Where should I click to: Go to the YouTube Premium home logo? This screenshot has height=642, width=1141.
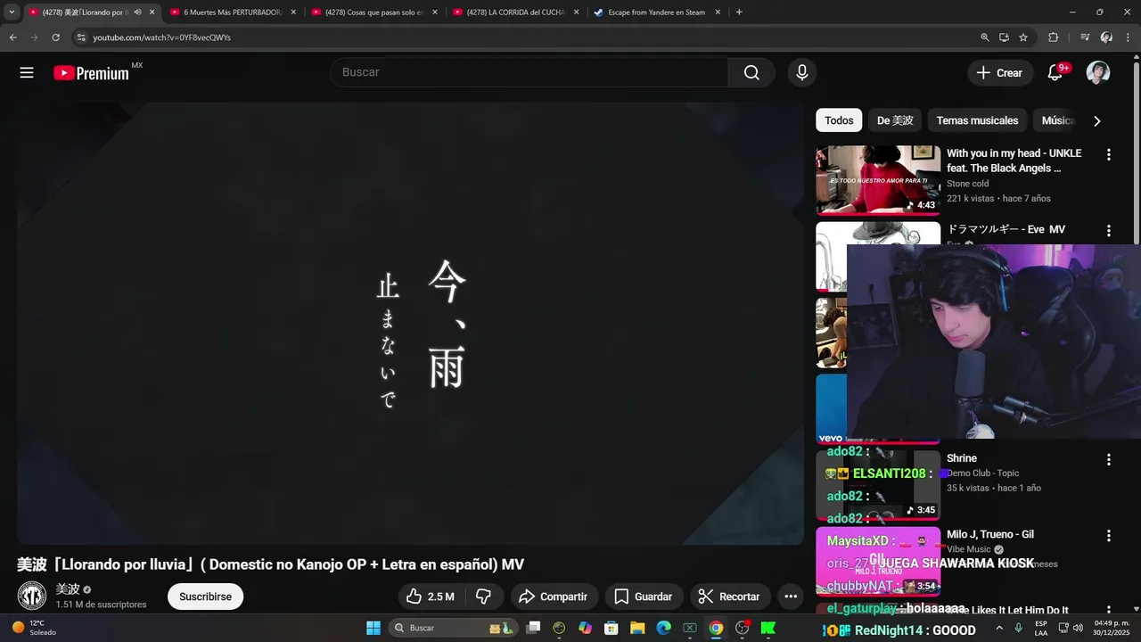click(92, 73)
